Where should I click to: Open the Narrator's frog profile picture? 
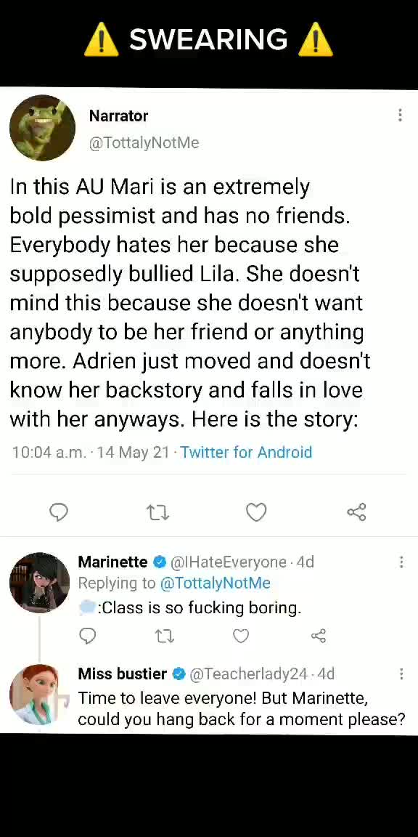click(x=42, y=128)
